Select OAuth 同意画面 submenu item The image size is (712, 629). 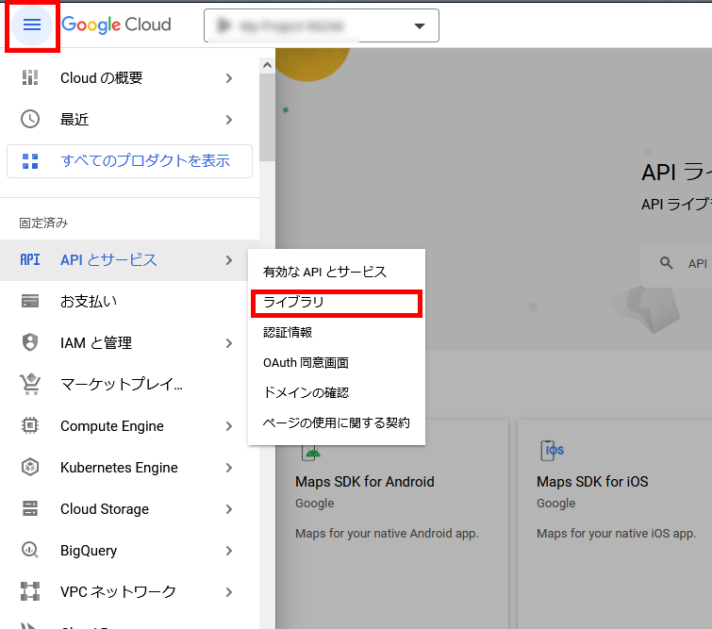337,362
